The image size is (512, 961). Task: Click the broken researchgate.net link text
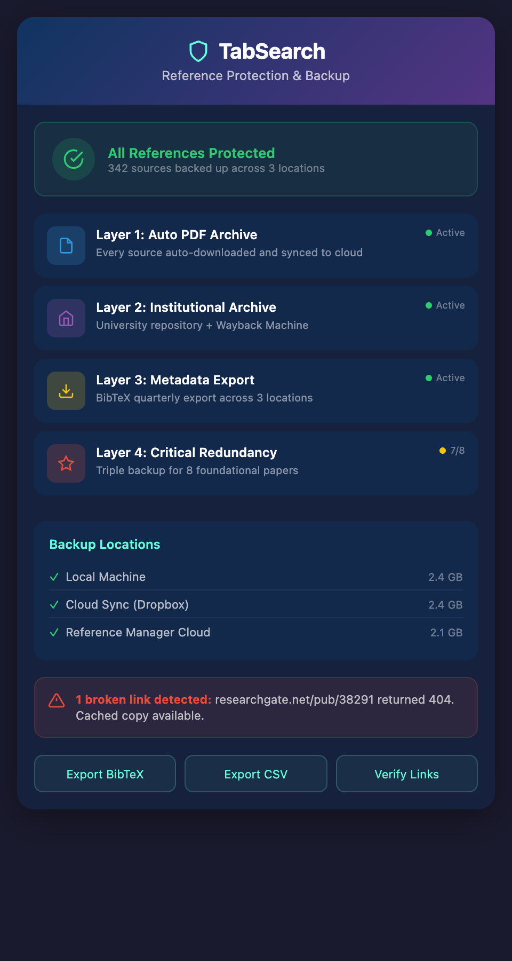pyautogui.click(x=294, y=699)
